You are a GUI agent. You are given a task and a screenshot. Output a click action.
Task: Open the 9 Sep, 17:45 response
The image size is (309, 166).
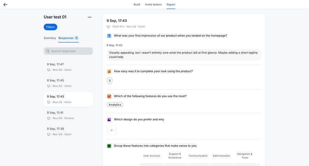68,83
